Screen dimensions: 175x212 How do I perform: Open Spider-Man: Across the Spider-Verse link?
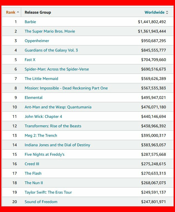[57, 69]
